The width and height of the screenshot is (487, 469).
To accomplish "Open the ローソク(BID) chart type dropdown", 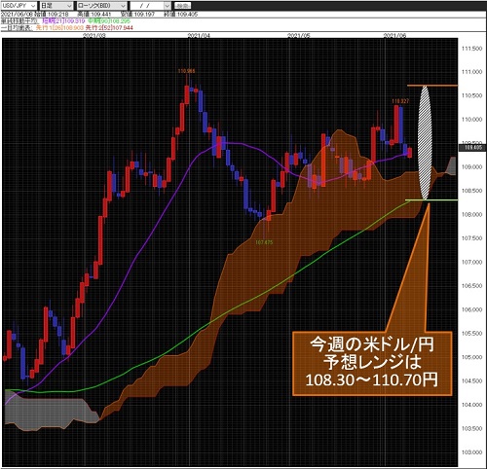I will [x=101, y=6].
